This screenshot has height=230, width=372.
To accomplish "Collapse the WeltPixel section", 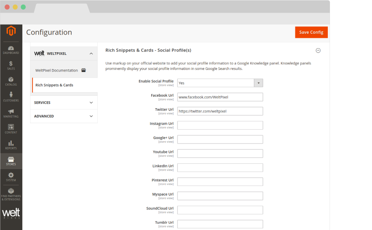I will pos(91,53).
